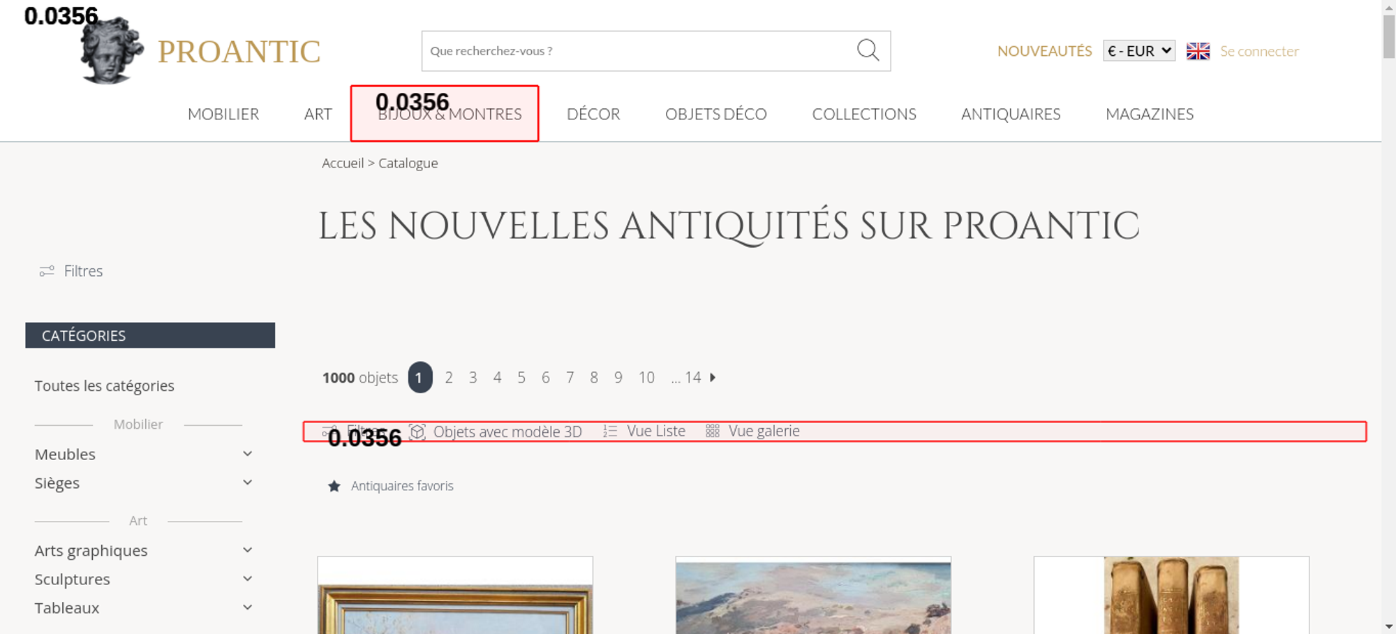Go to page 2
1396x634 pixels.
(449, 378)
